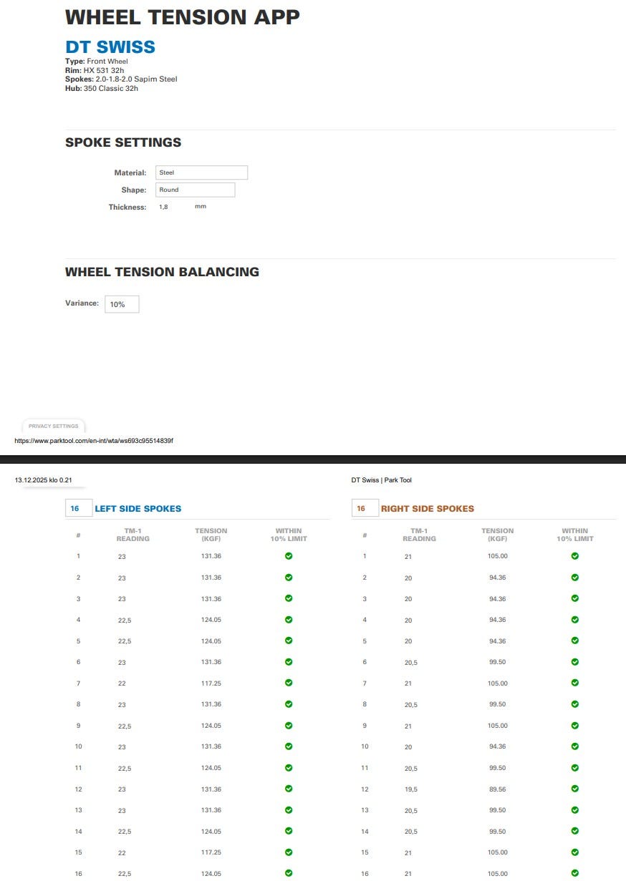Click the green check for right spoke 2
The height and width of the screenshot is (881, 626).
[575, 578]
